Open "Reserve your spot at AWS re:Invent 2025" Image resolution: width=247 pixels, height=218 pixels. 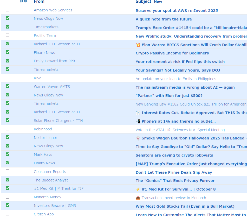(x=177, y=11)
